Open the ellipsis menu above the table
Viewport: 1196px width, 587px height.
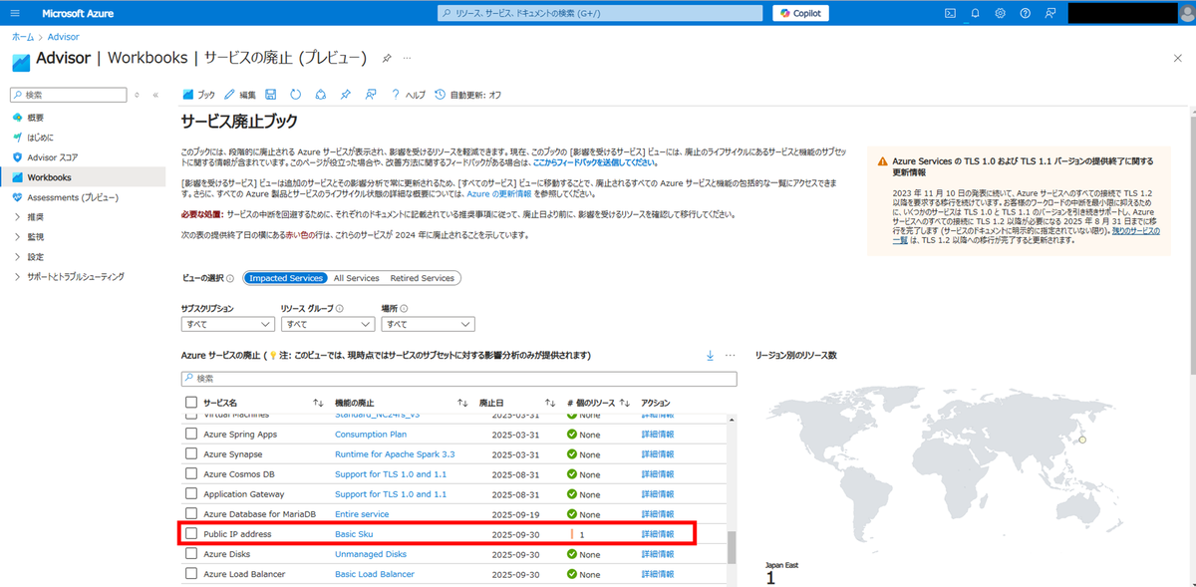(731, 356)
